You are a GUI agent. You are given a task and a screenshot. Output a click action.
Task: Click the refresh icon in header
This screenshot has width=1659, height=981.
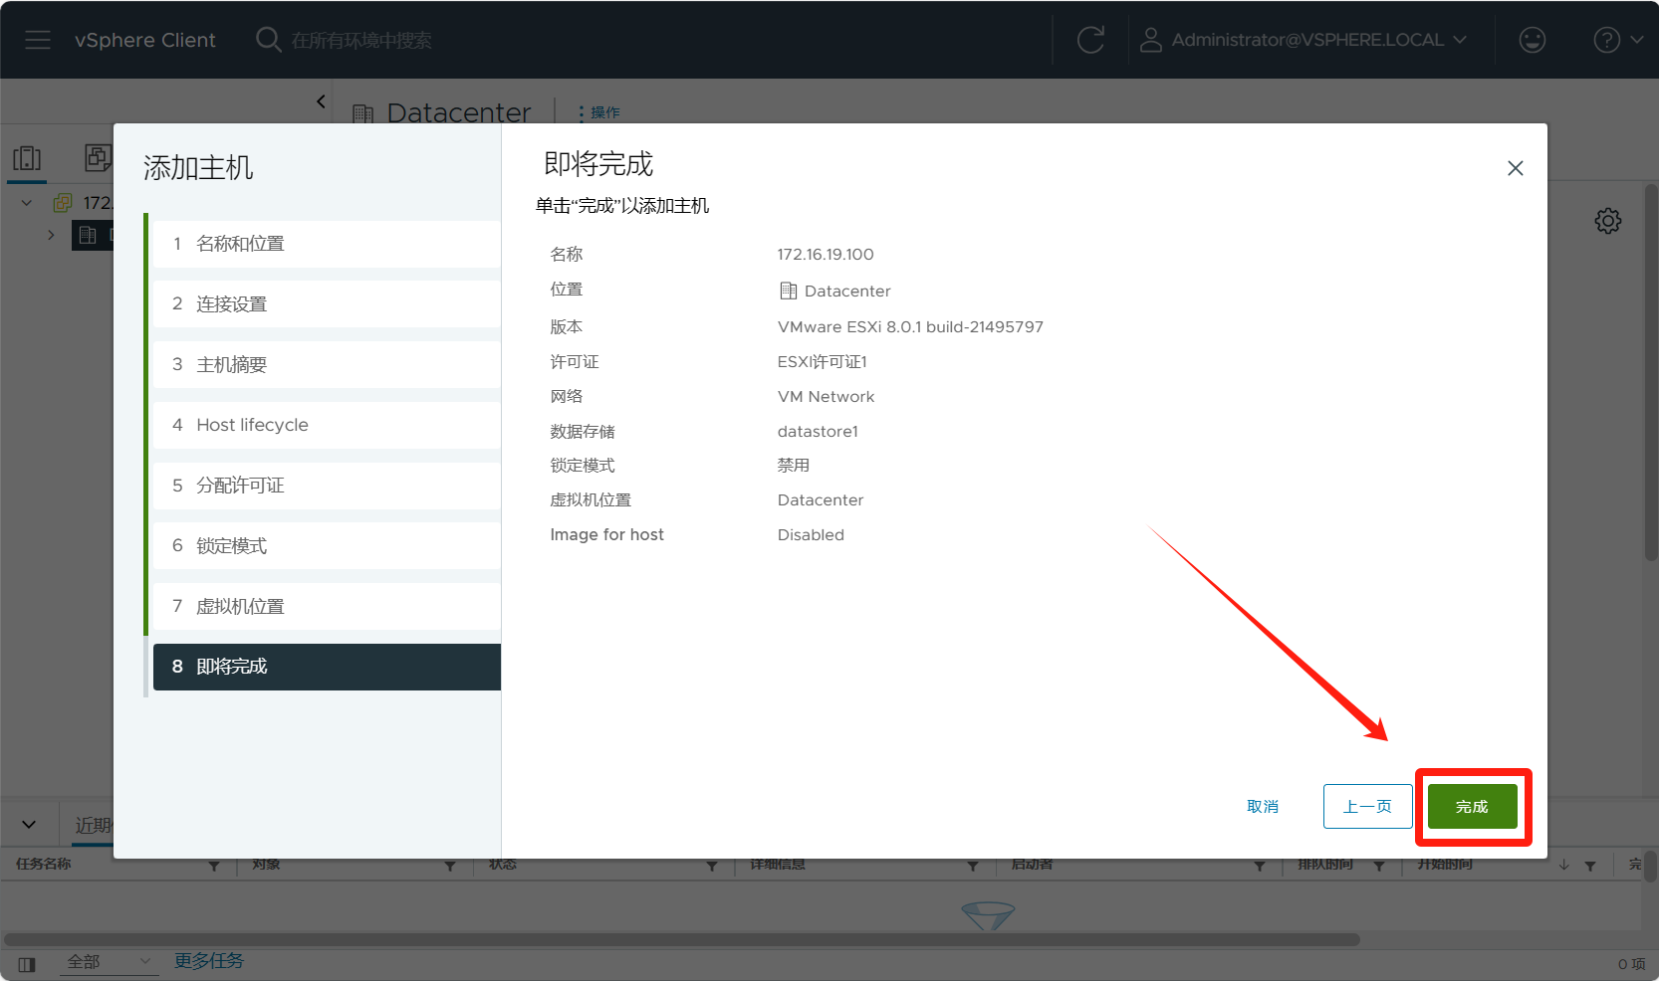(1090, 40)
